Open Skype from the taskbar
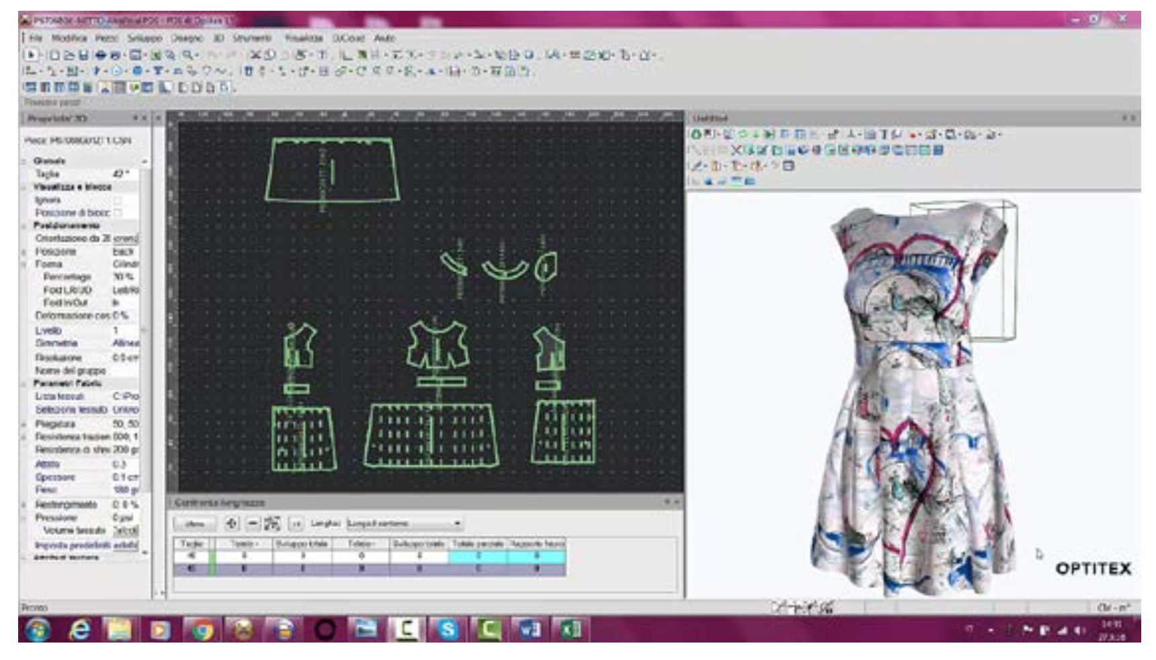The width and height of the screenshot is (1156, 660). point(447,630)
